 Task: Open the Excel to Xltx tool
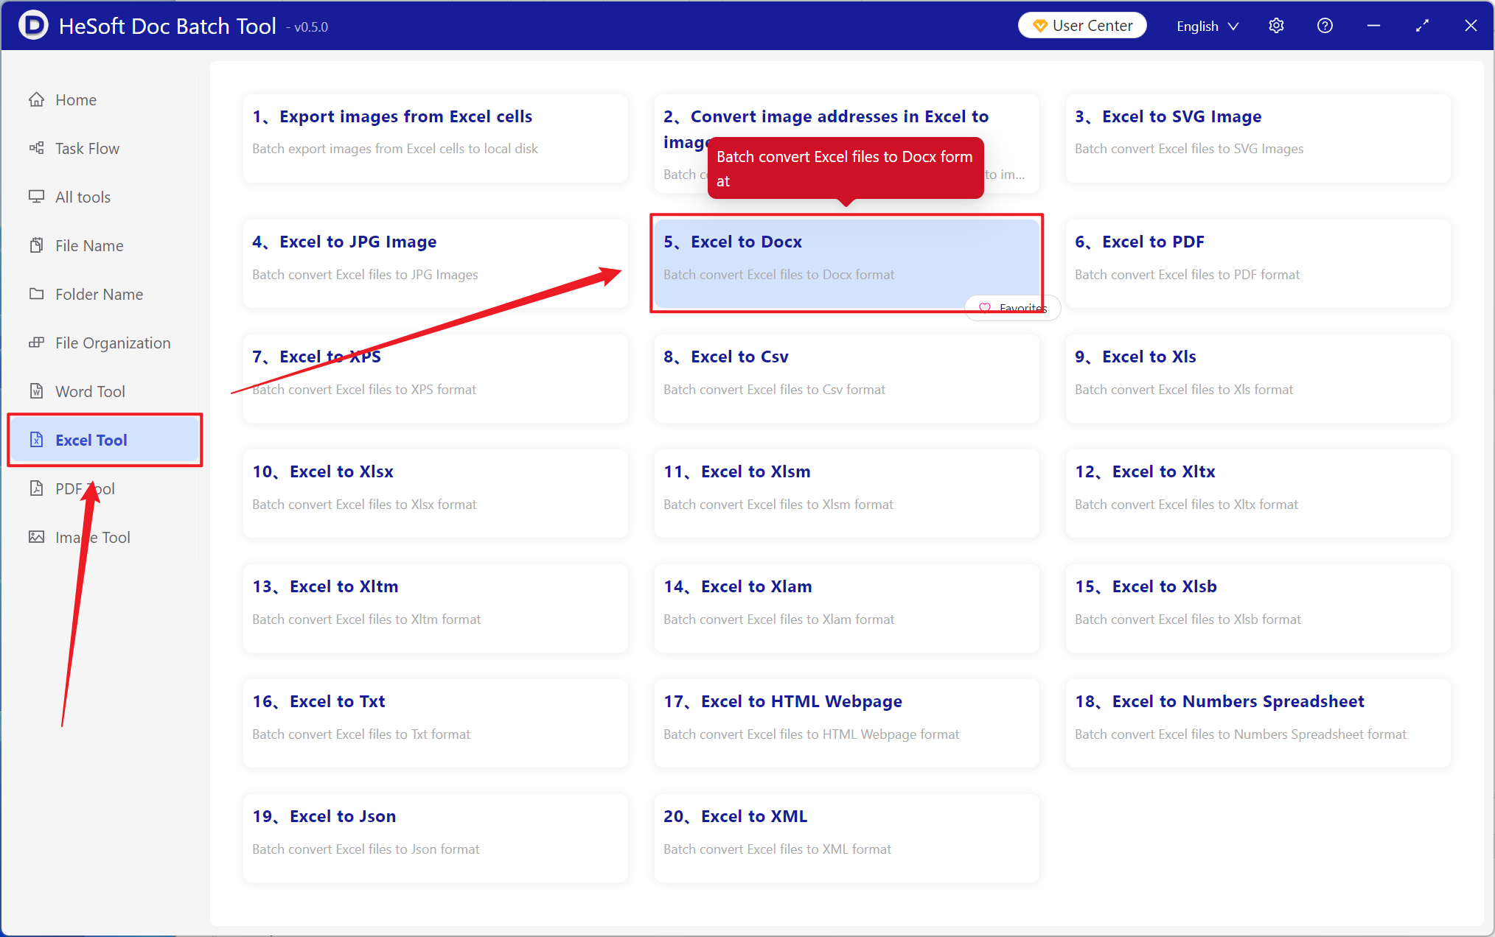tap(1258, 494)
